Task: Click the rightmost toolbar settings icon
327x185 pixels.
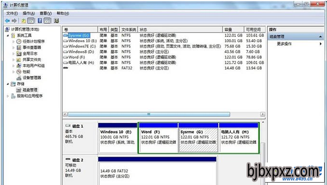Action: [56, 21]
